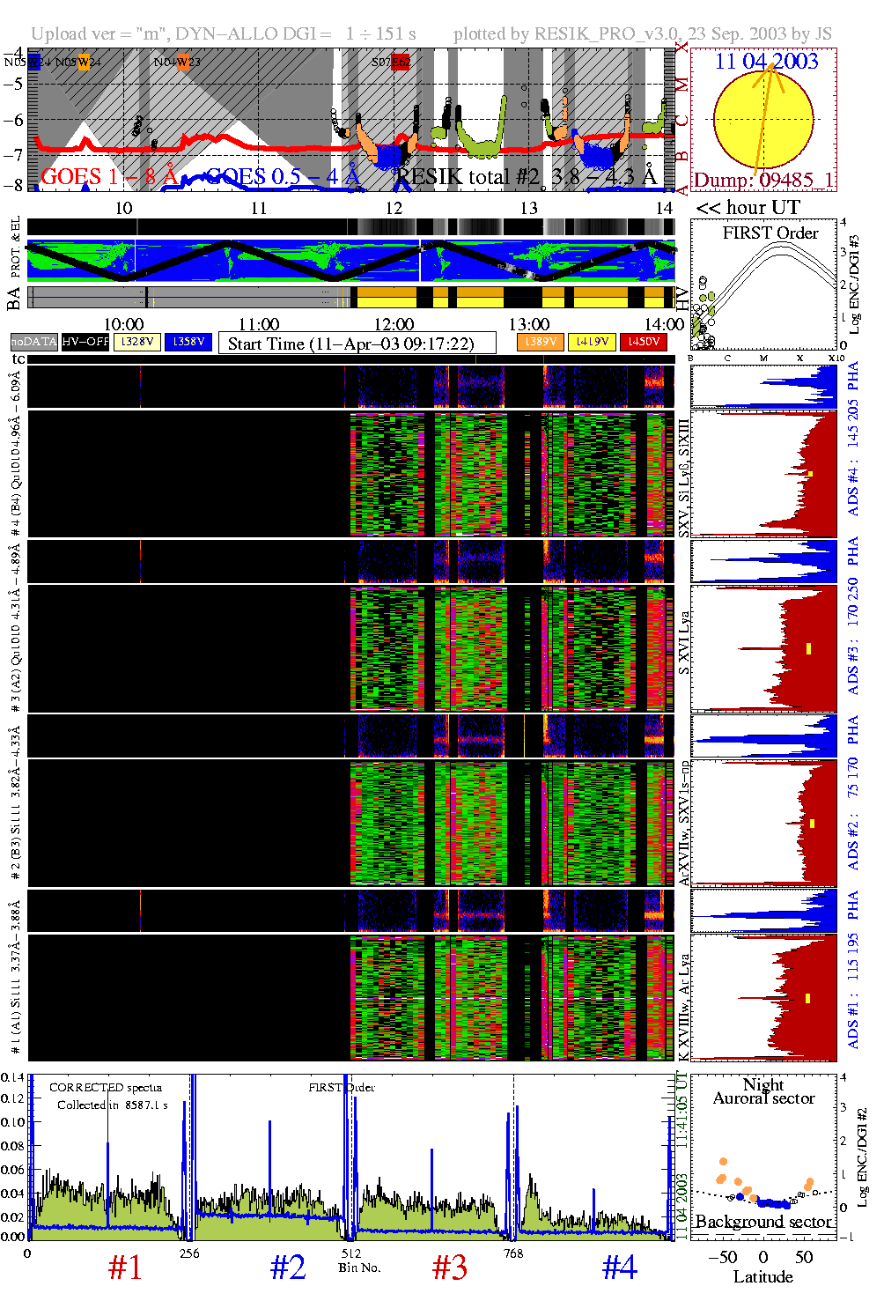This screenshot has width=884, height=1301.
Task: Click the 1450V red legend box
Action: click(644, 342)
